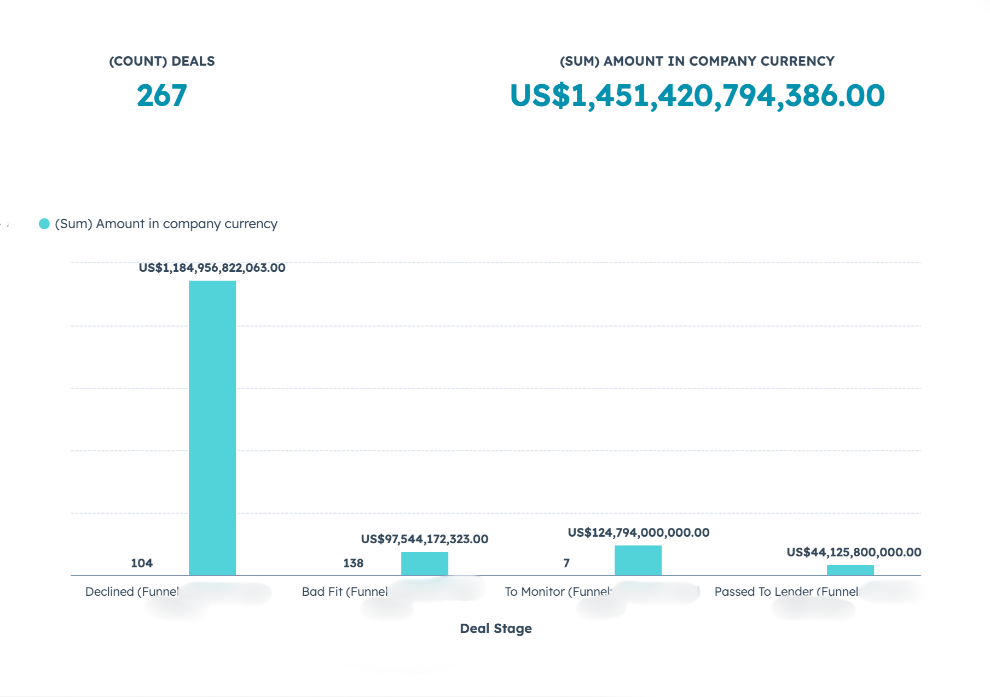Click the teal legend dot for Sum Amount
Image resolution: width=990 pixels, height=697 pixels.
pos(44,224)
